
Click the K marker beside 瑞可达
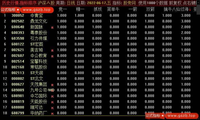[x=52, y=108]
